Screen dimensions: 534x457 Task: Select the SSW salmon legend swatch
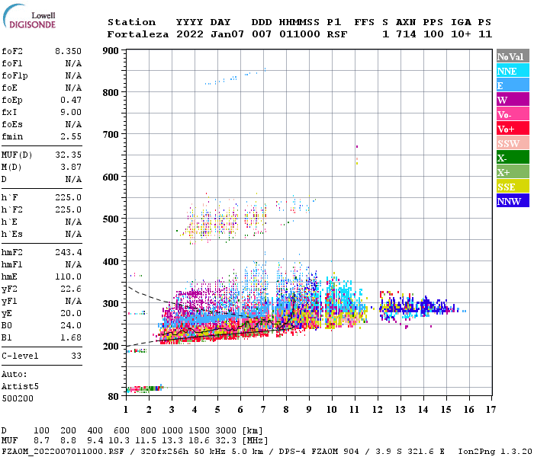click(x=513, y=143)
